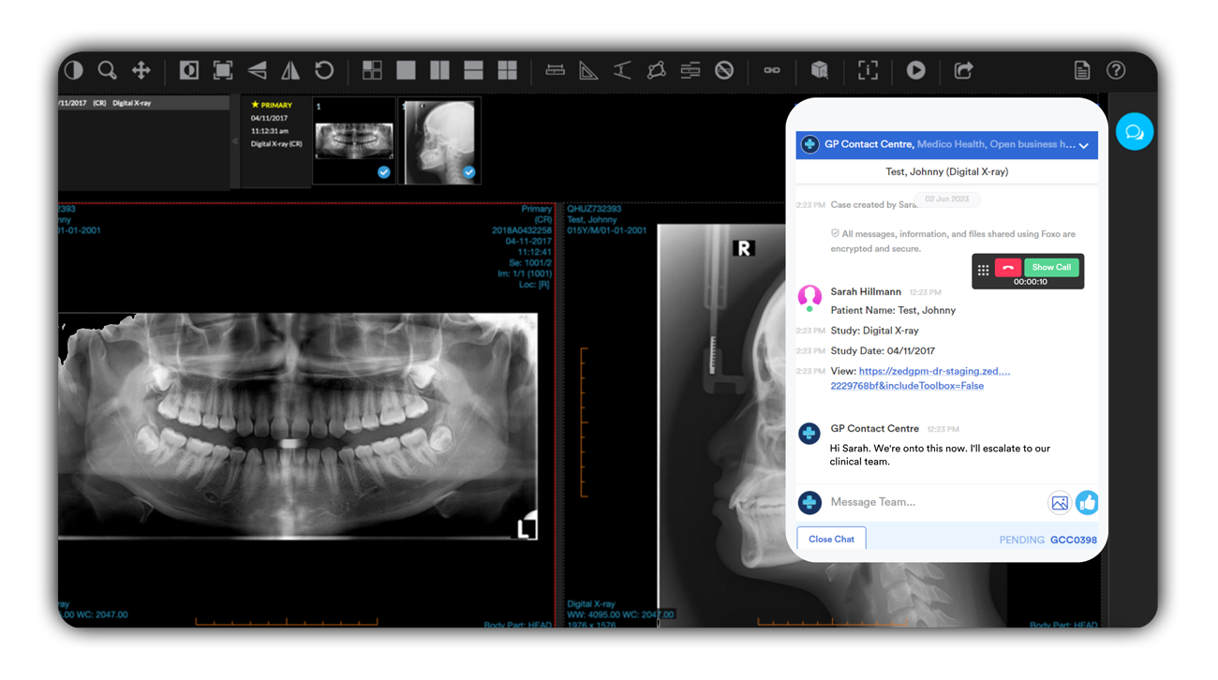Click the PRIMARY study entry
Viewport: 1218px width, 680px height.
[x=275, y=140]
